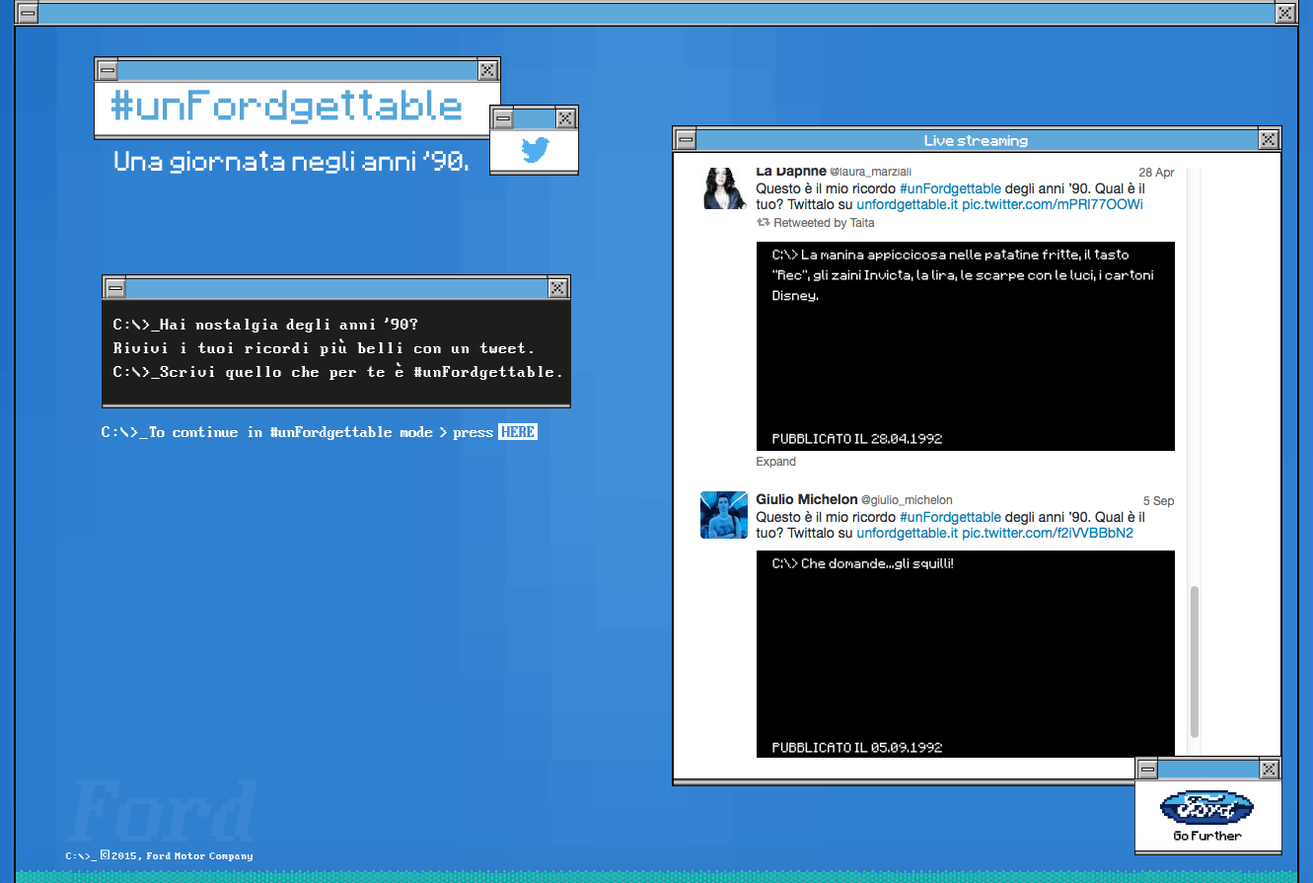This screenshot has height=883, width=1313.
Task: Click the pixelated Ford logo
Action: pyautogui.click(x=1207, y=808)
